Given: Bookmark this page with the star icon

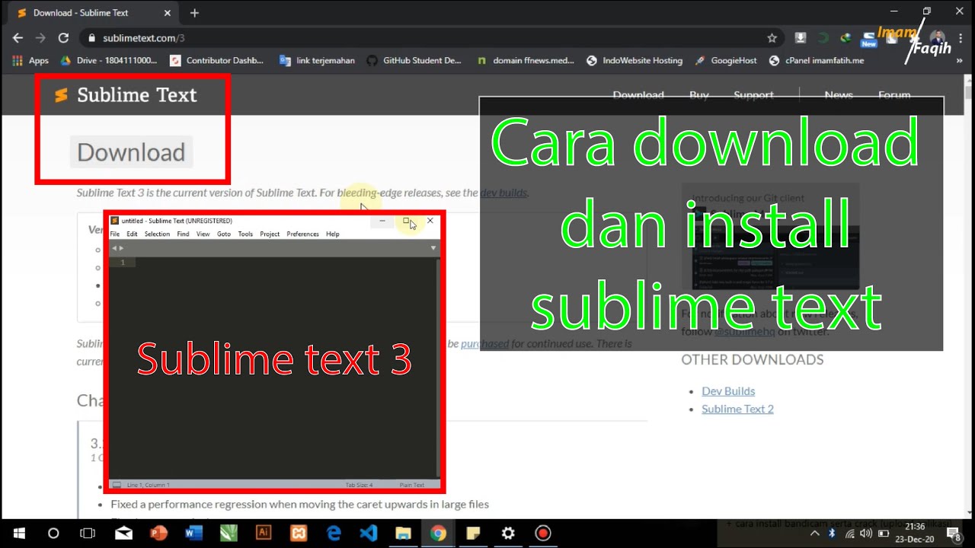Looking at the screenshot, I should pos(772,38).
